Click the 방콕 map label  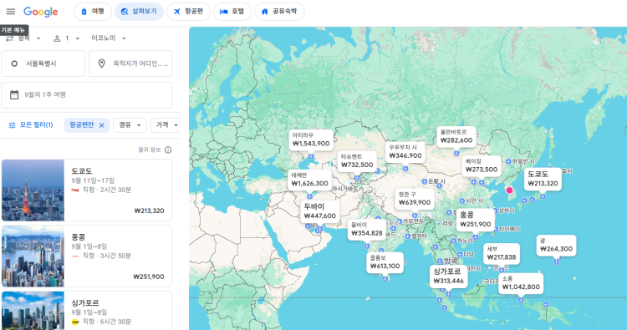tap(451, 261)
